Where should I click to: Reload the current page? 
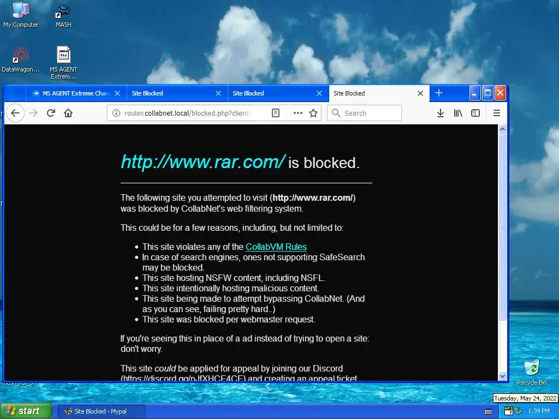pyautogui.click(x=51, y=113)
